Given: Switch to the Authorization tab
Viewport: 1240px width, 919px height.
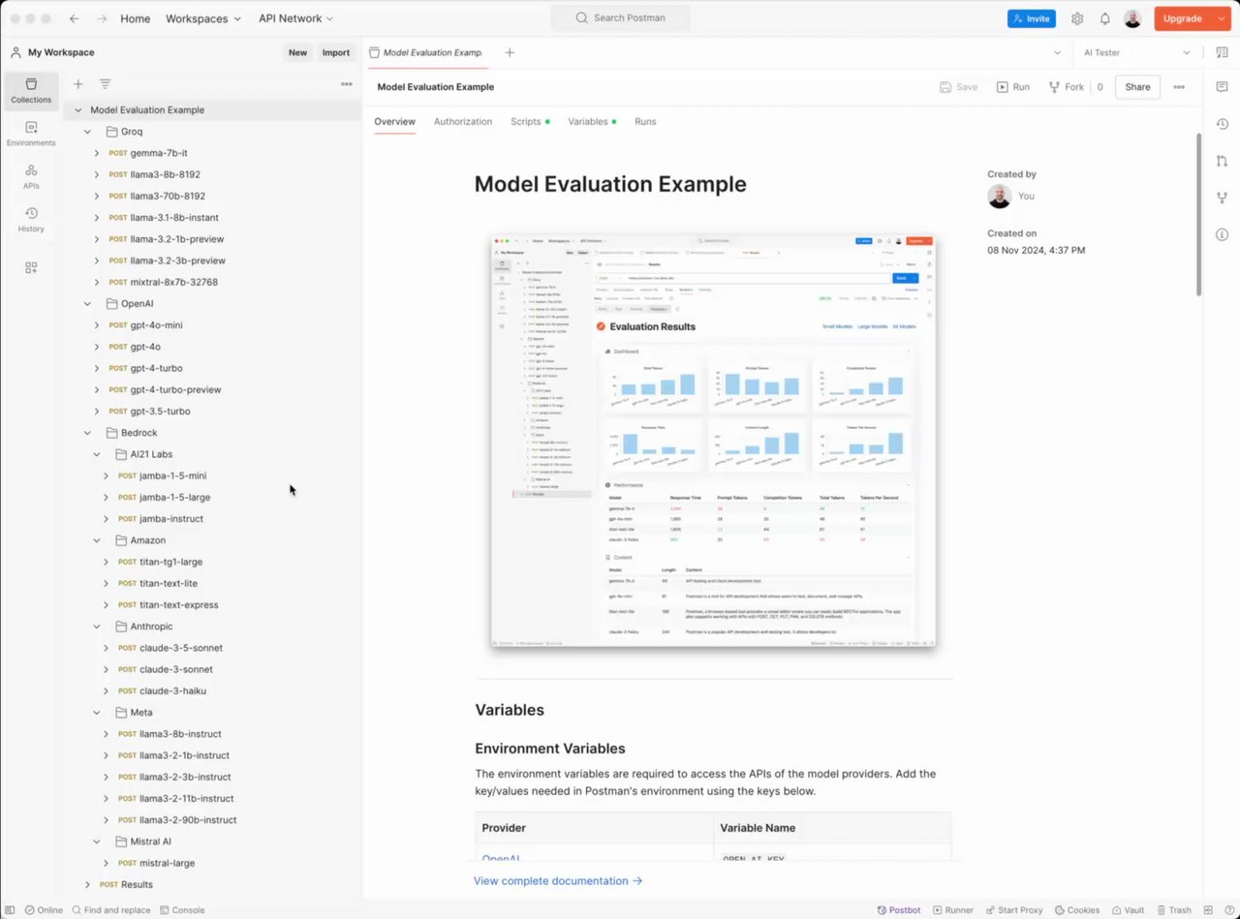Looking at the screenshot, I should point(463,122).
